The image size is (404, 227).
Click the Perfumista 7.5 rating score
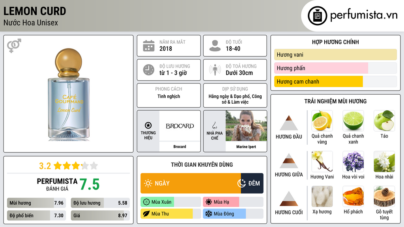(90, 184)
